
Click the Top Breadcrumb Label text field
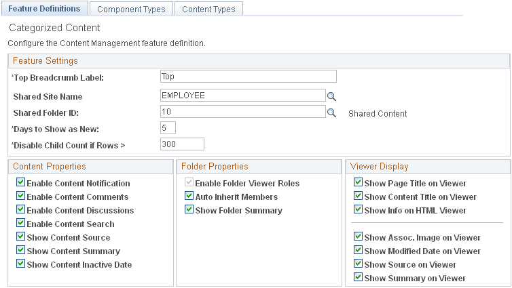(248, 77)
